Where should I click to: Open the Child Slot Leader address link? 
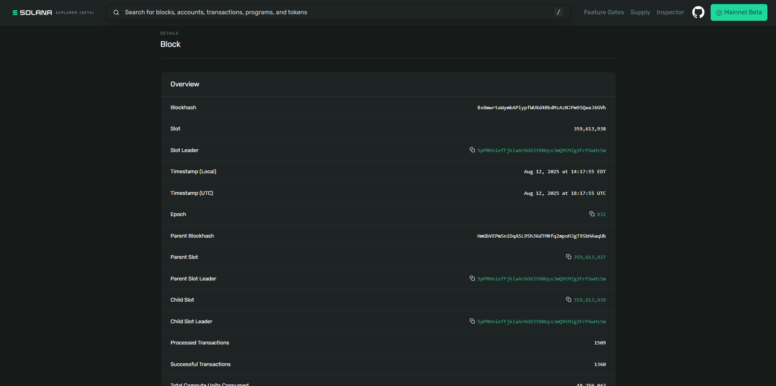[541, 322]
